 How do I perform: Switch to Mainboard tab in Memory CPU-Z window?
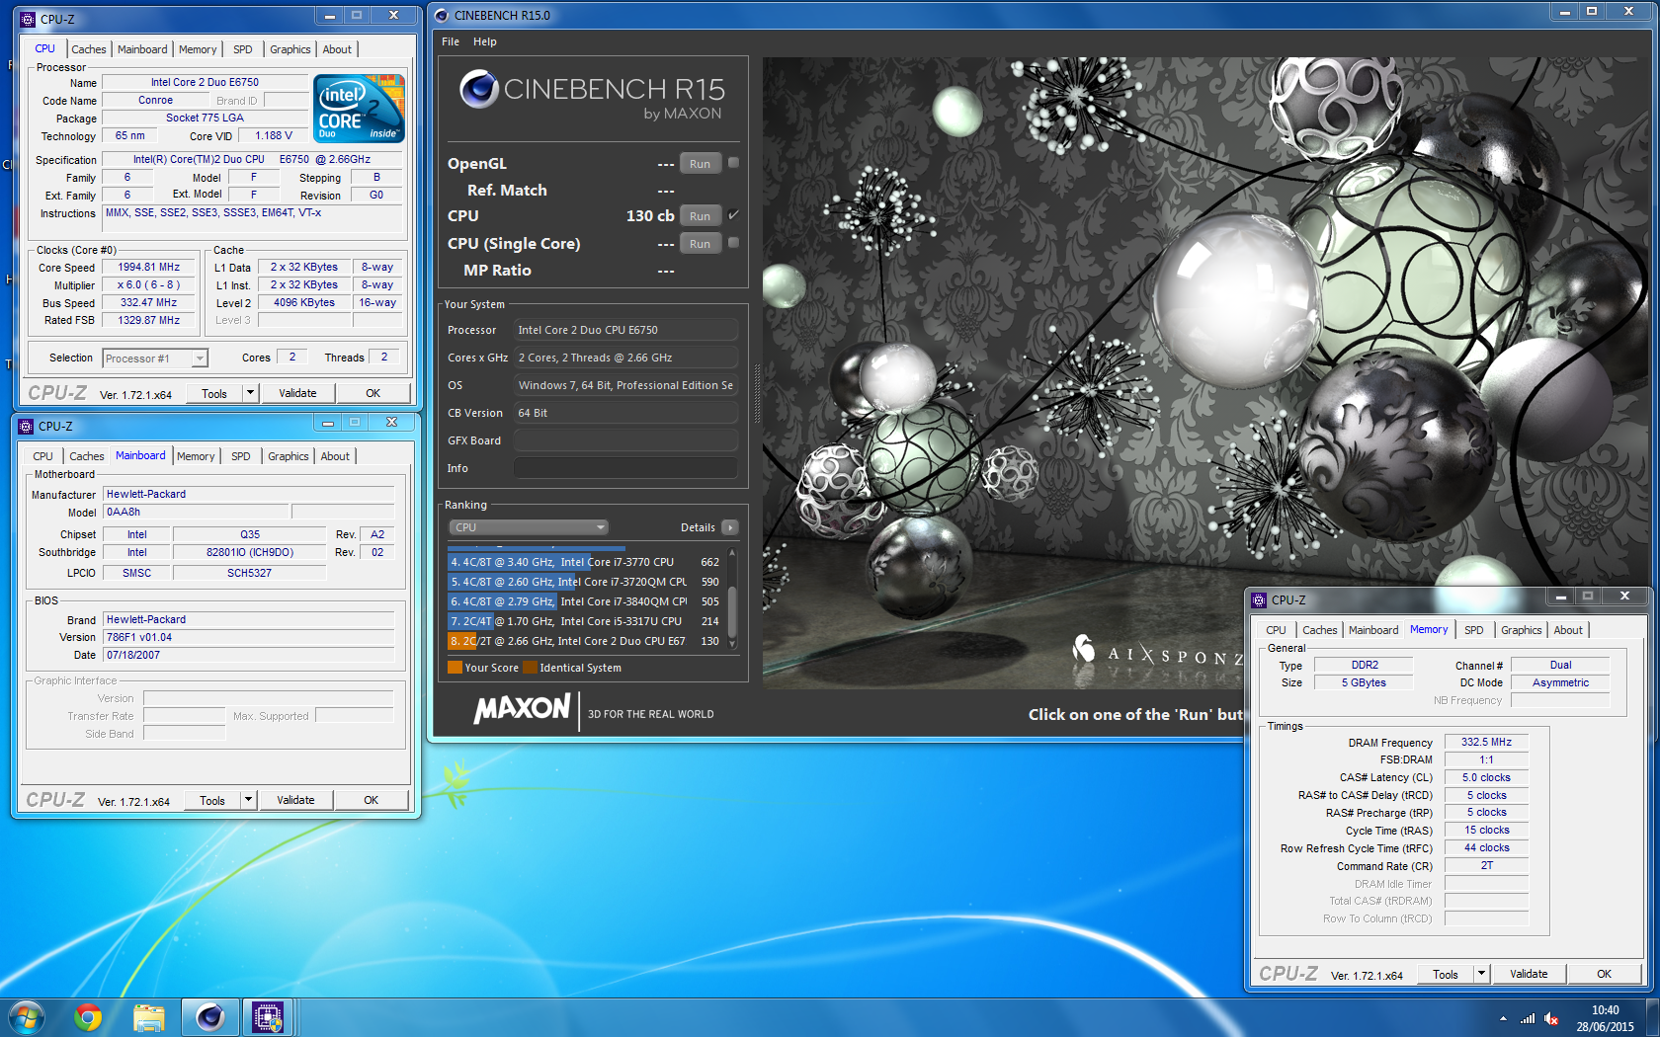[1373, 630]
